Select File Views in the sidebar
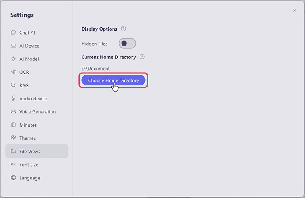Image resolution: width=305 pixels, height=198 pixels. [30, 151]
